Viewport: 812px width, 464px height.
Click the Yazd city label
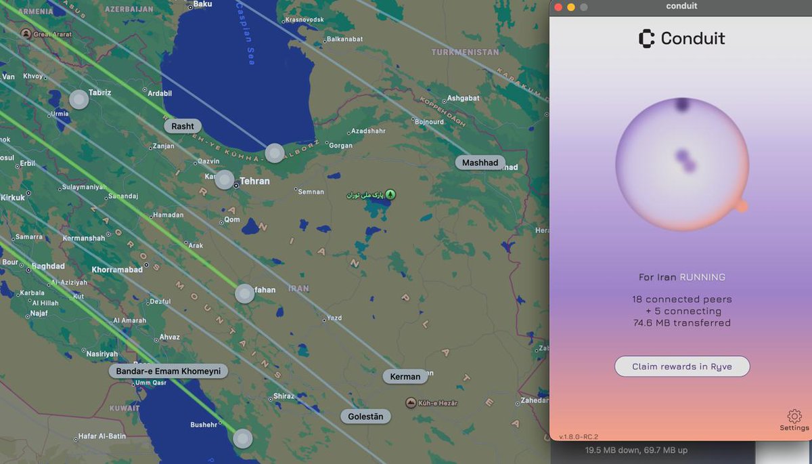point(334,318)
